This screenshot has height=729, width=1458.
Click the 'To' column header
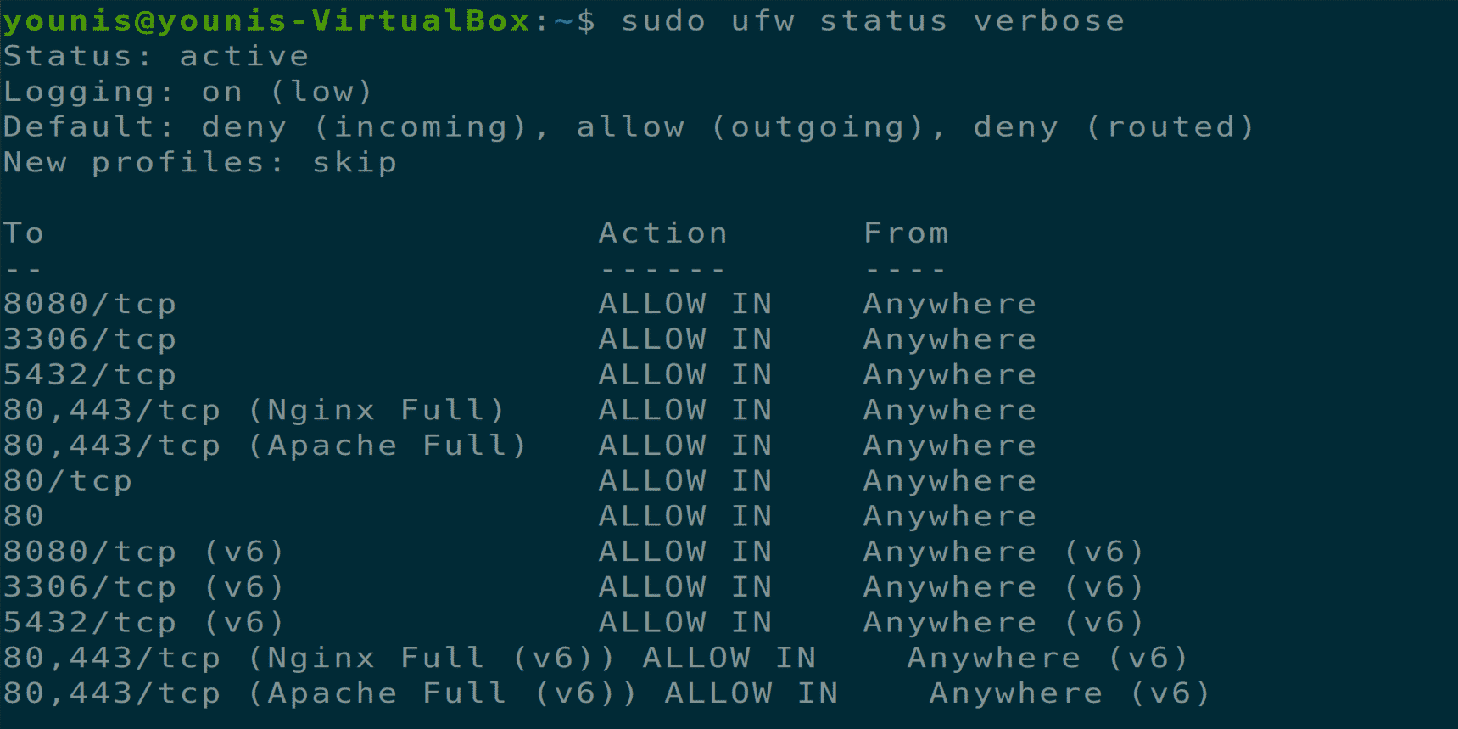24,233
